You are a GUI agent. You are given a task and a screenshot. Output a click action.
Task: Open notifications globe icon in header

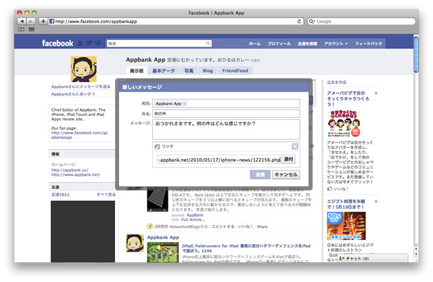[97, 43]
